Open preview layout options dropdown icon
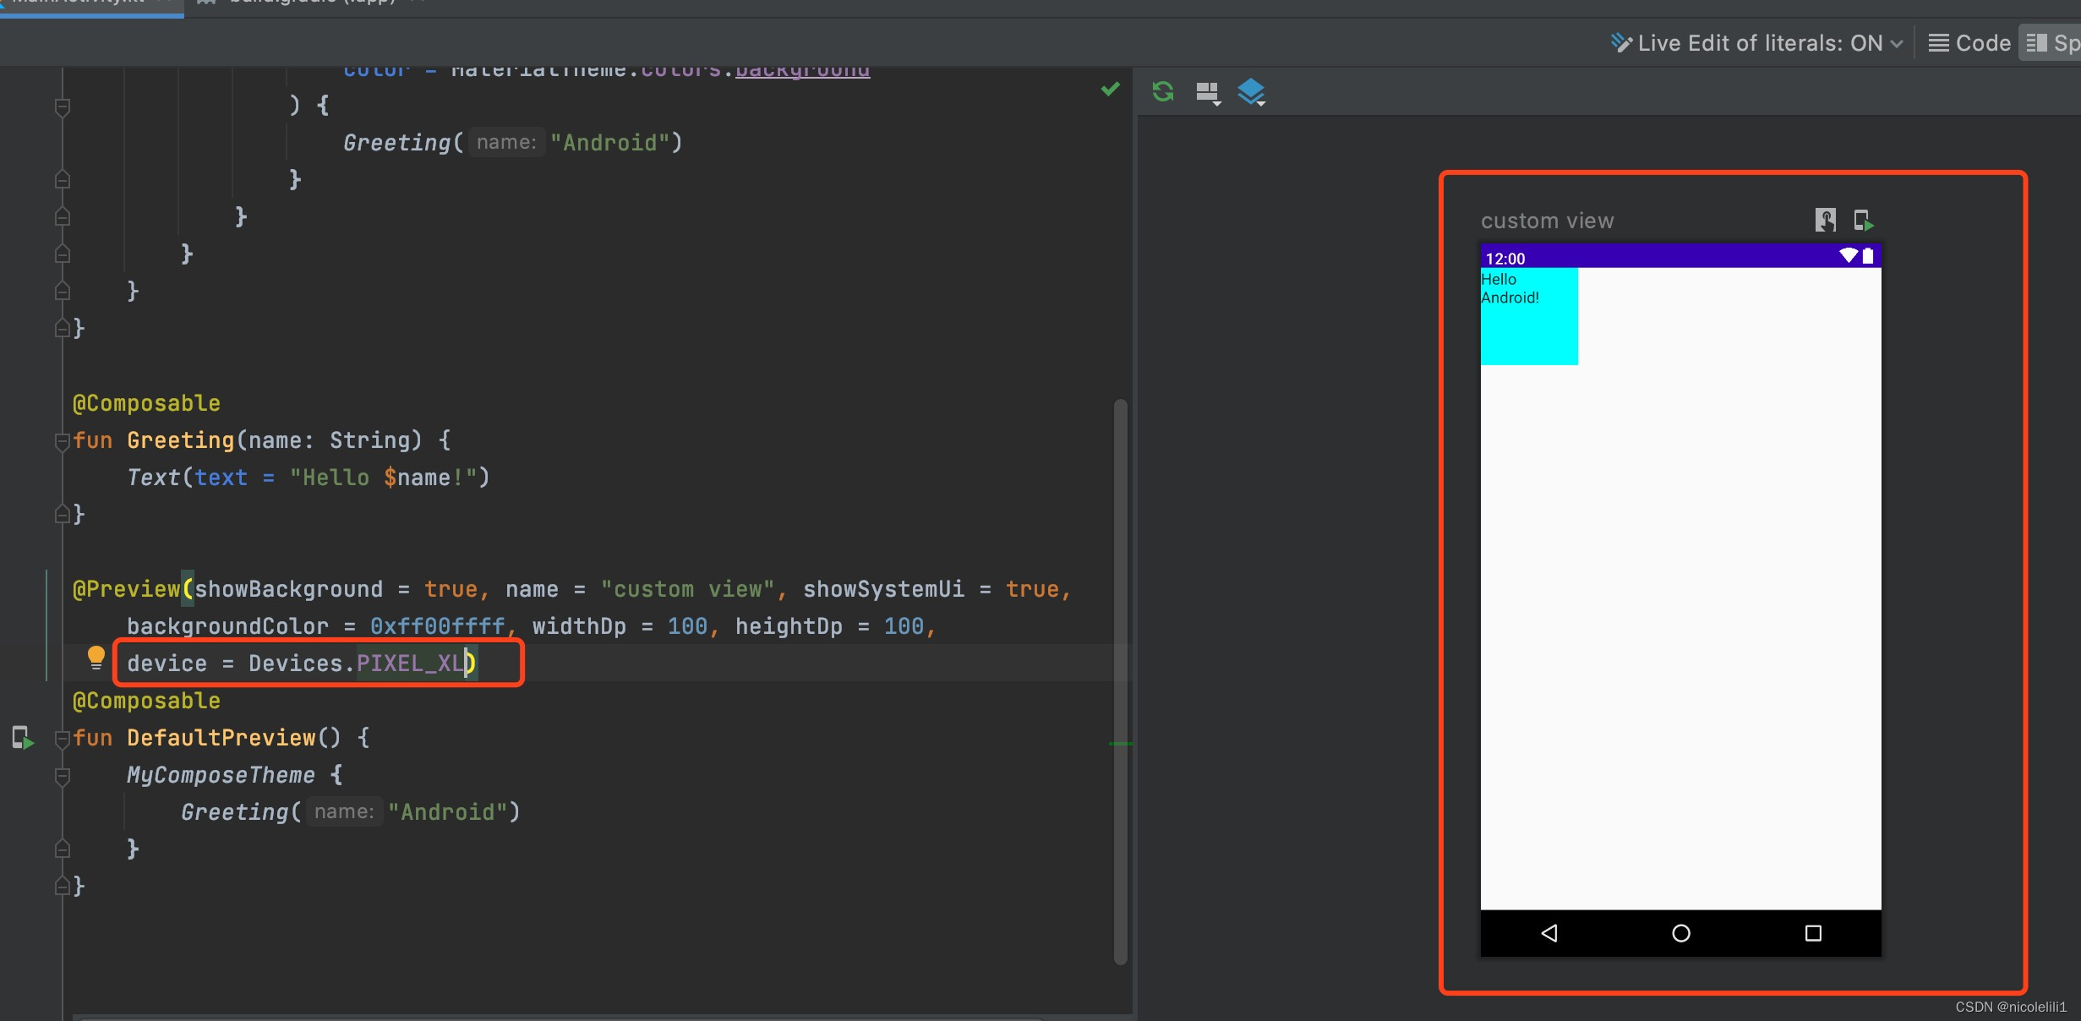This screenshot has height=1021, width=2081. click(x=1208, y=92)
